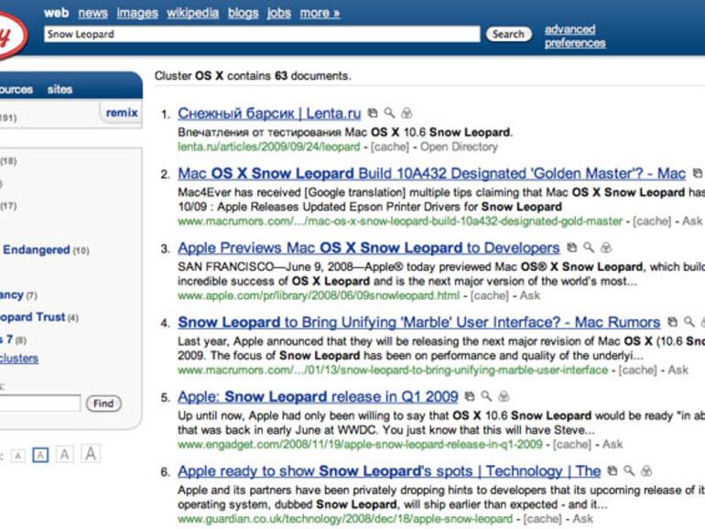The image size is (705, 529).
Task: Switch to images search tab
Action: [137, 13]
